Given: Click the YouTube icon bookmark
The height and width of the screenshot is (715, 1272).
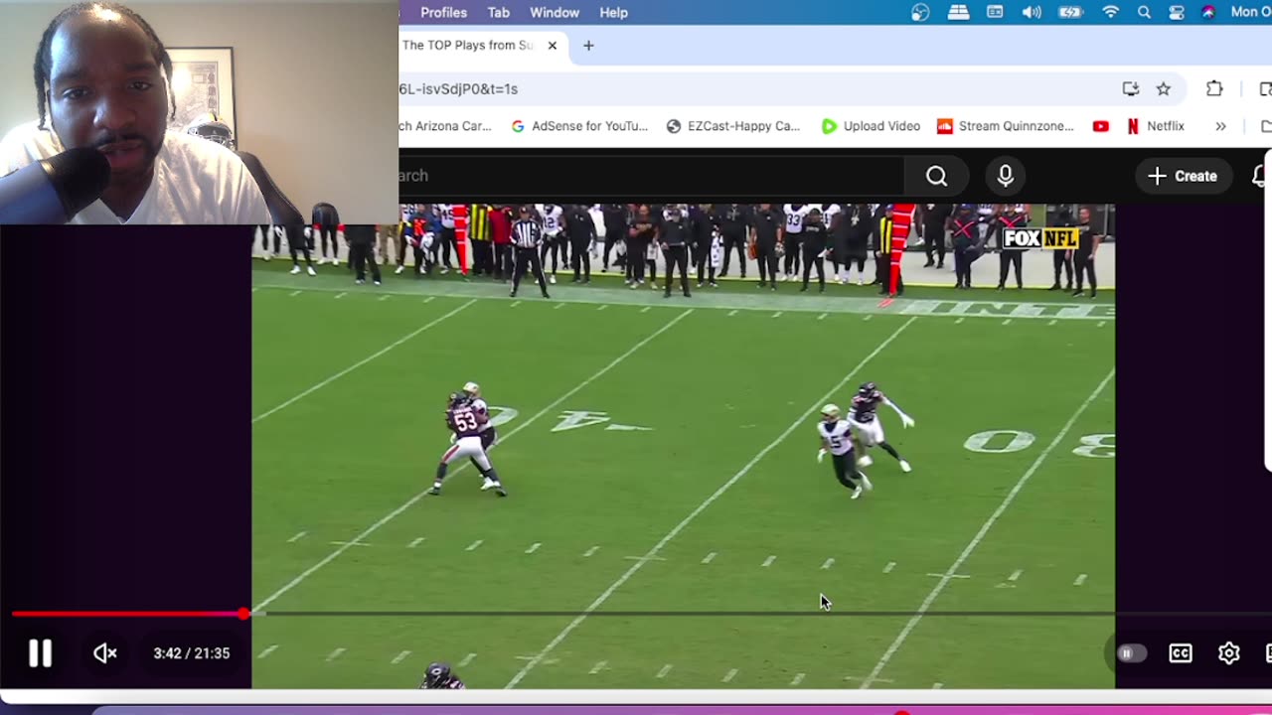Looking at the screenshot, I should click(1100, 126).
